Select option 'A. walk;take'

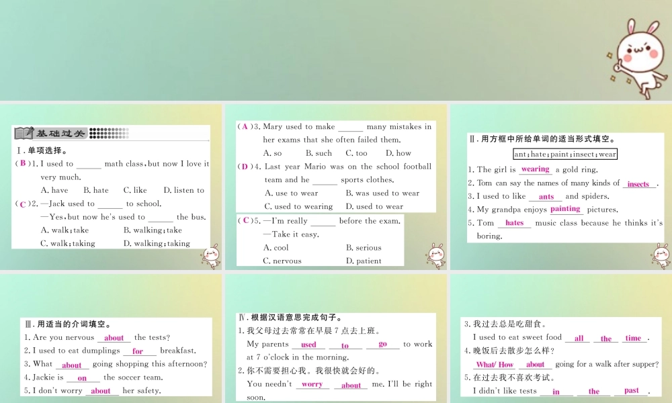(x=65, y=230)
